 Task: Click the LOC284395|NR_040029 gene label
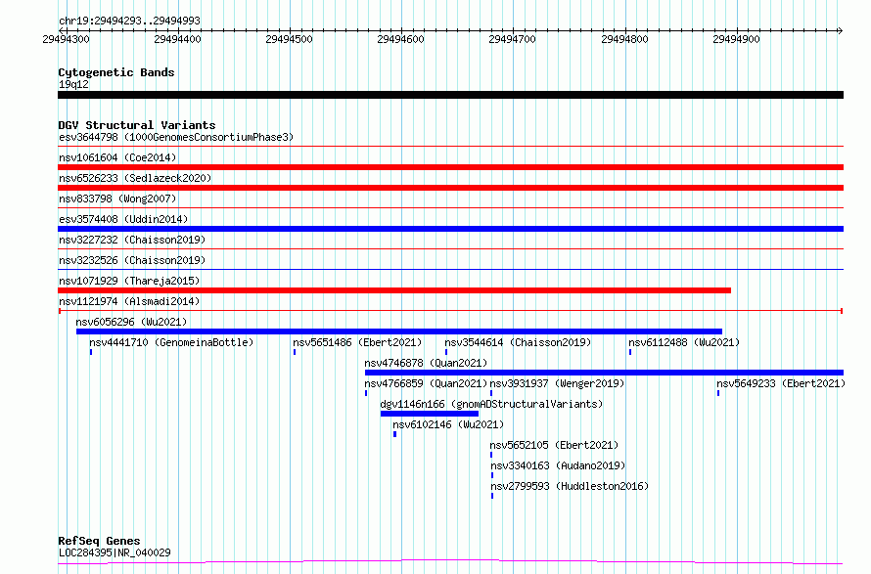[115, 552]
